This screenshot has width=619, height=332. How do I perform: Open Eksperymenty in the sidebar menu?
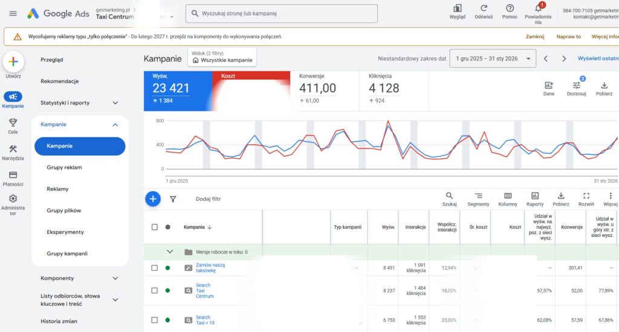click(x=65, y=232)
